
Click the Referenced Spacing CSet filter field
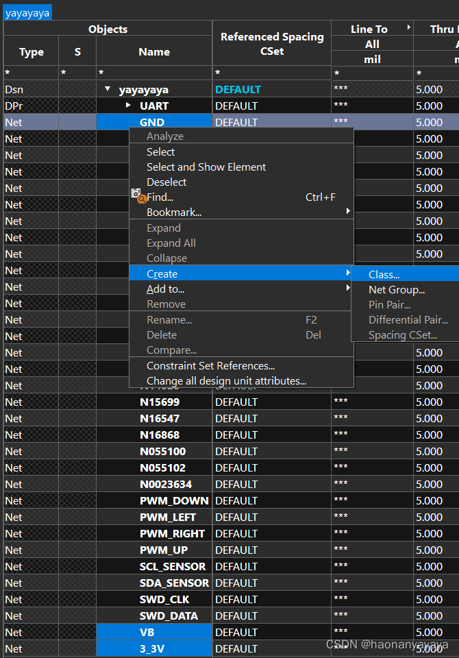[x=272, y=73]
